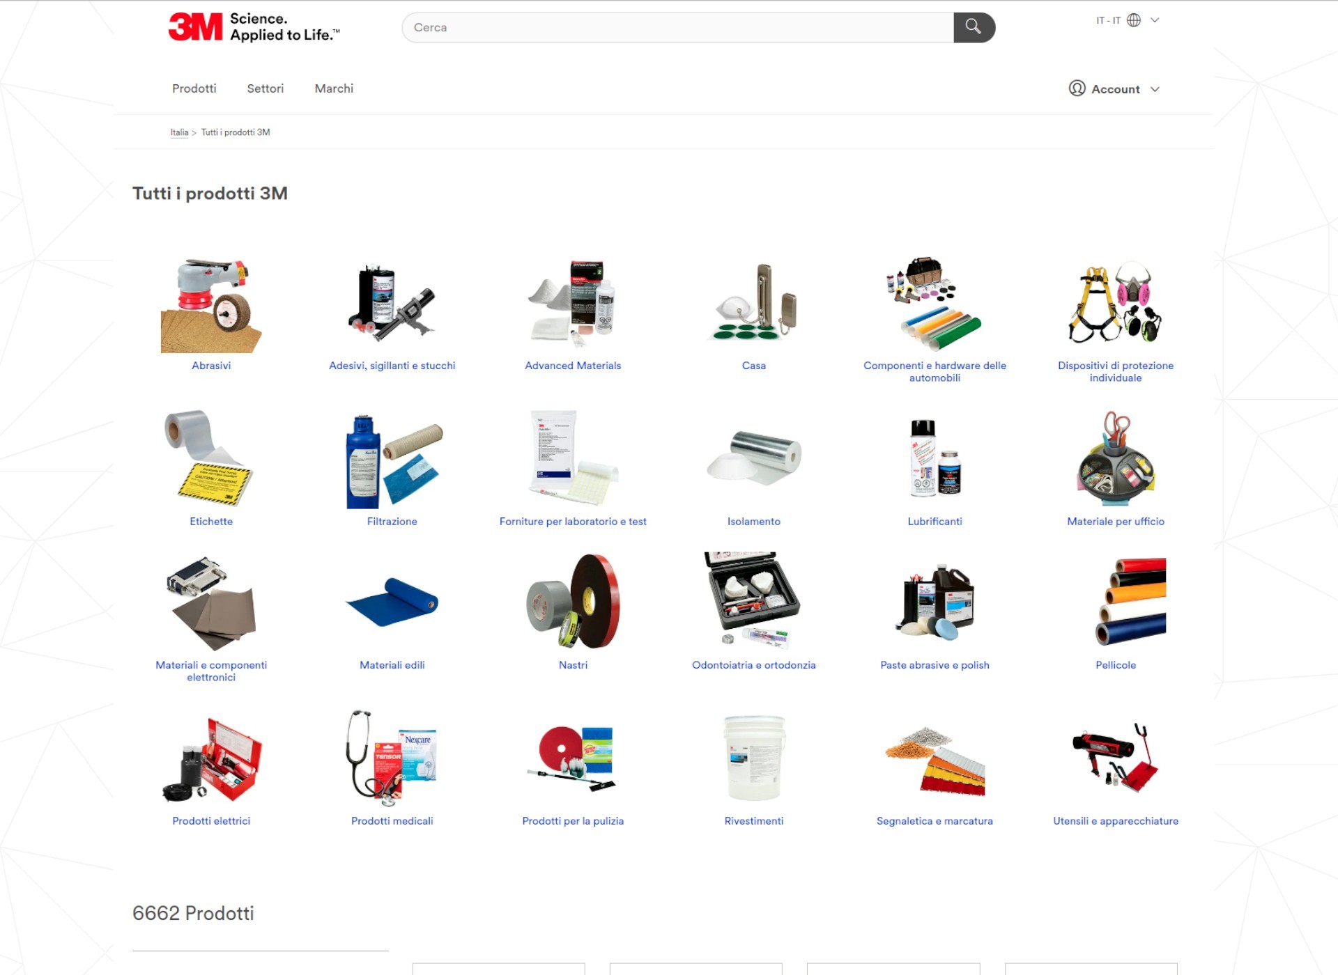Viewport: 1338px width, 975px height.
Task: Open the Abrasivi category image
Action: [x=211, y=306]
